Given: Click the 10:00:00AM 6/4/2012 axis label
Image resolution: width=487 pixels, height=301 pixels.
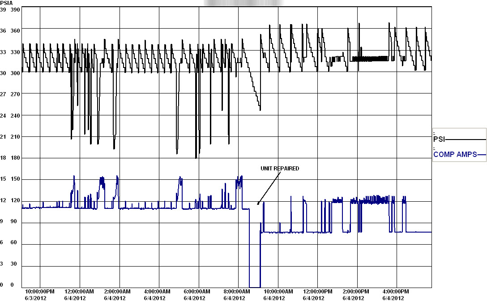Looking at the screenshot, I should tap(278, 295).
